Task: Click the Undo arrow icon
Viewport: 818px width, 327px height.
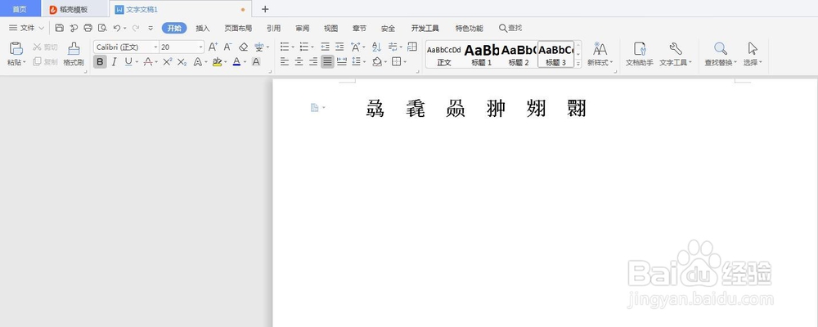Action: [117, 28]
